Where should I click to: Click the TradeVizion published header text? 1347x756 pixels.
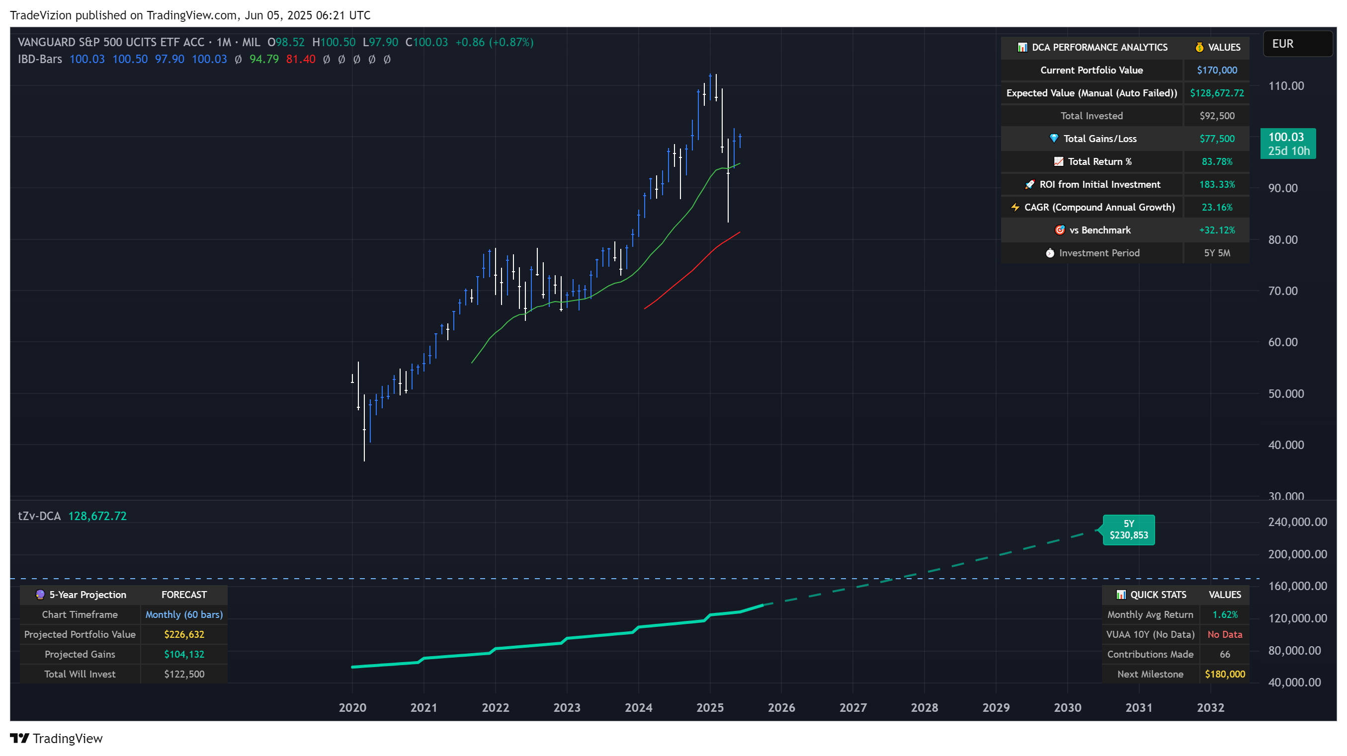pos(190,15)
